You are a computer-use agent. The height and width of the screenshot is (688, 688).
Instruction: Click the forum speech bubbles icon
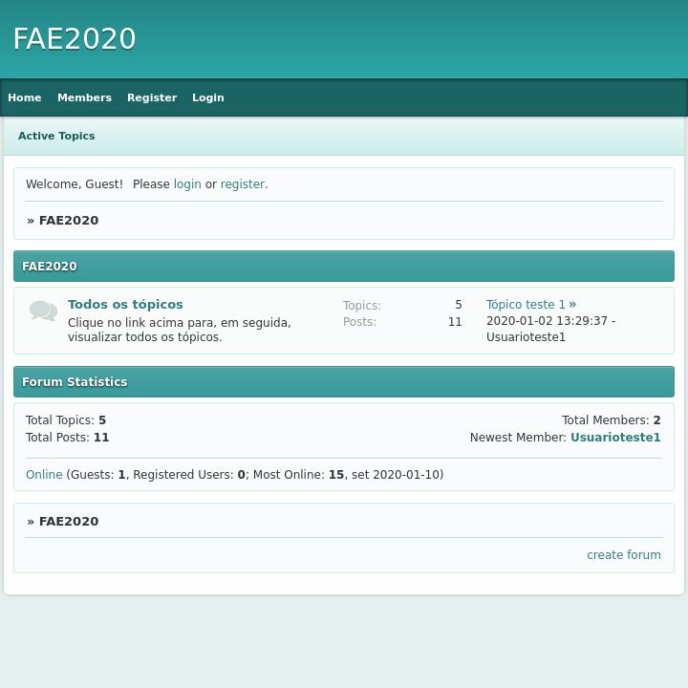point(43,312)
